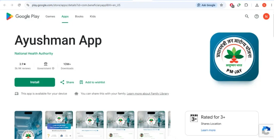
Task: Open the Kids tab
Action: pyautogui.click(x=93, y=16)
